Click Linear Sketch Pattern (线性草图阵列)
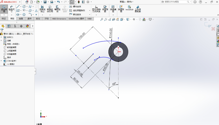219x125 pixels. click(77, 11)
